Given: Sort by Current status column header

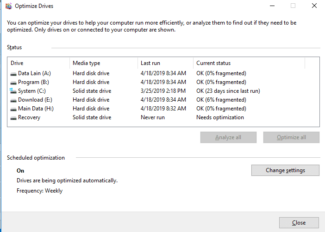Looking at the screenshot, I should 249,63.
